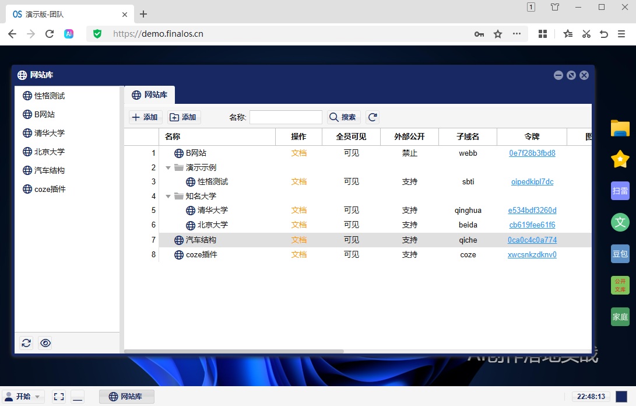Click the table reload icon button
Screen dimensions: 636x406
click(x=373, y=117)
